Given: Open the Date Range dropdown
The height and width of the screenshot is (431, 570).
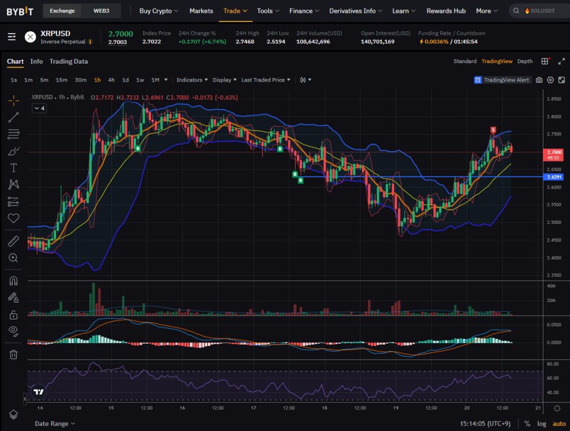Looking at the screenshot, I should (54, 424).
